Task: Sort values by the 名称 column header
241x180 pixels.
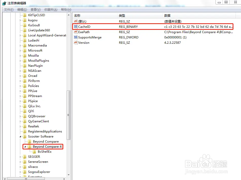Action: click(95, 15)
